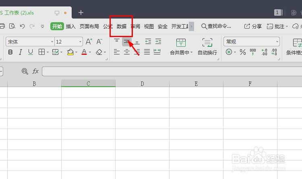
Task: Undo the last action
Action: point(22,26)
